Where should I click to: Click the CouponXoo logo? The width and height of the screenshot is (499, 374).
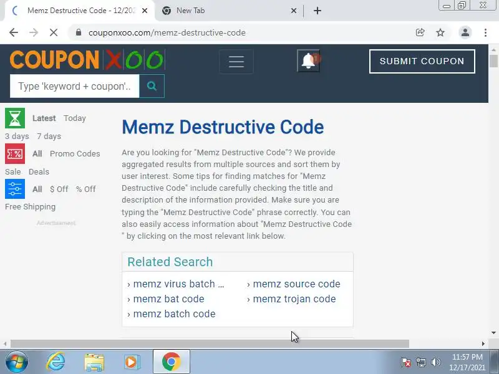87,60
